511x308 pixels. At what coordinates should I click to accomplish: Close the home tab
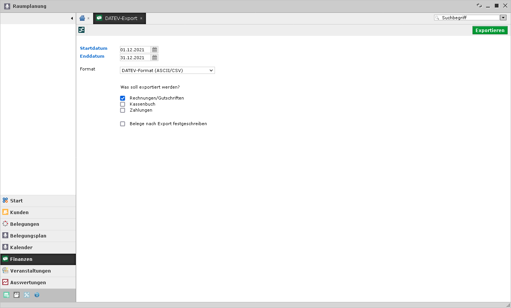pyautogui.click(x=89, y=18)
